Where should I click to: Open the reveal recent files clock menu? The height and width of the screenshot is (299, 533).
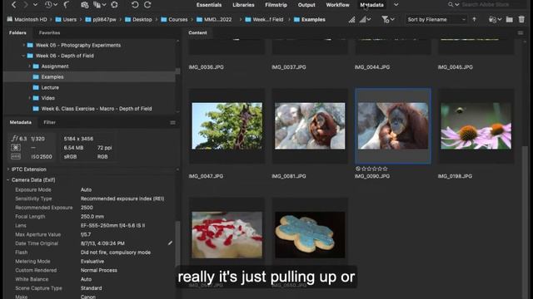(51, 5)
